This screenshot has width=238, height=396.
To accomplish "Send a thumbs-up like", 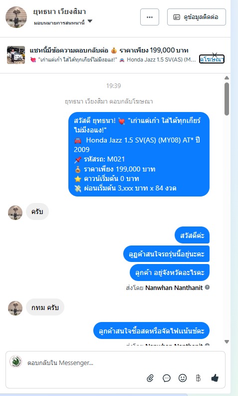I will pos(215,378).
